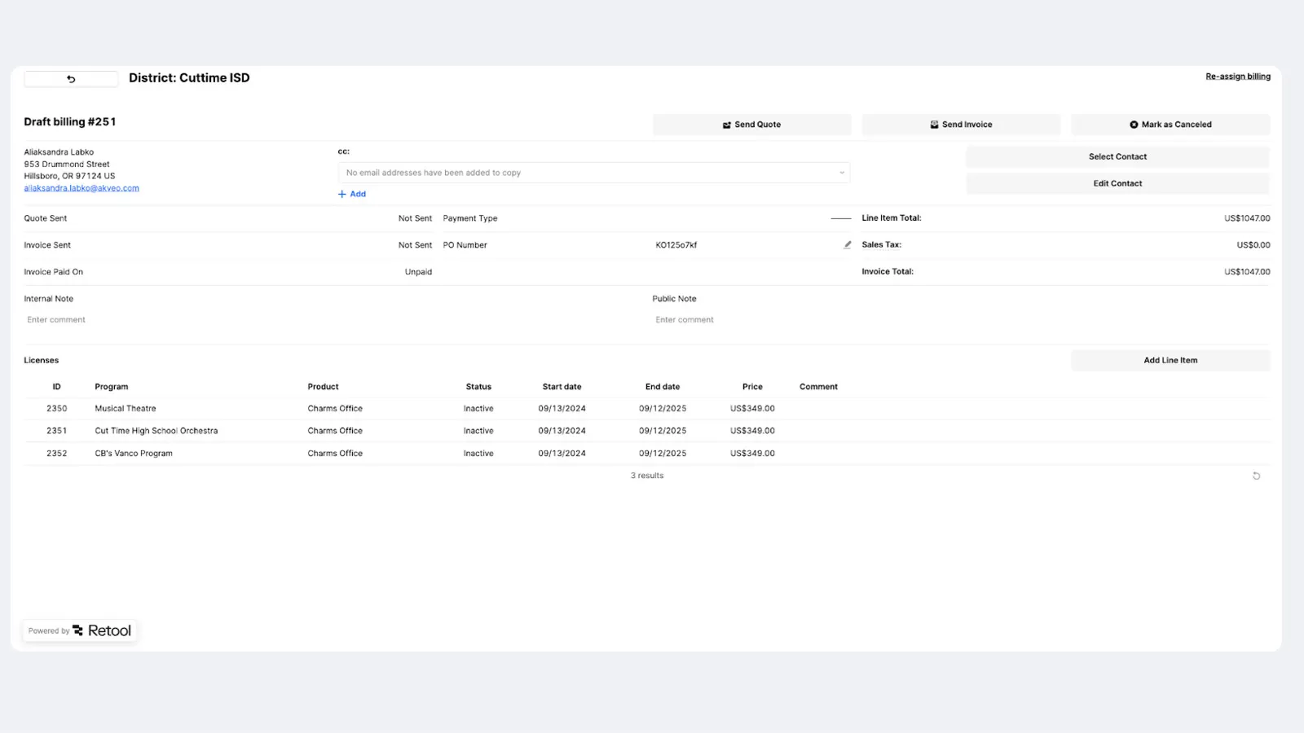Sort by the Start date column header
This screenshot has height=733, width=1304.
coord(562,387)
